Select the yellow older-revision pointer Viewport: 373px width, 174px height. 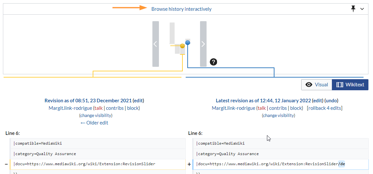tap(182, 46)
